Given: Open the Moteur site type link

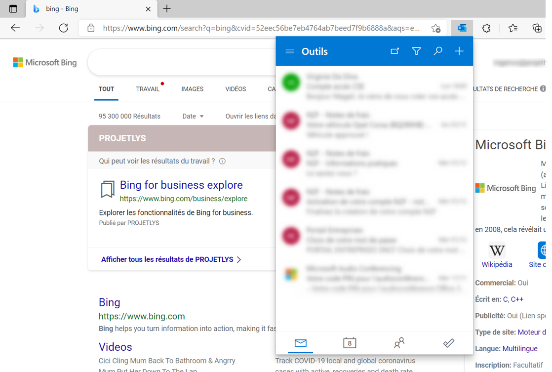Looking at the screenshot, I should (x=532, y=332).
